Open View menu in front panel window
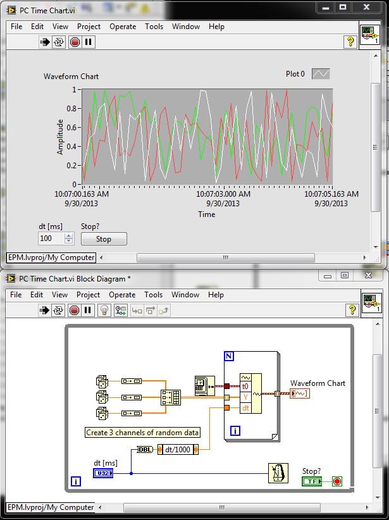This screenshot has height=520, width=389. 60,27
